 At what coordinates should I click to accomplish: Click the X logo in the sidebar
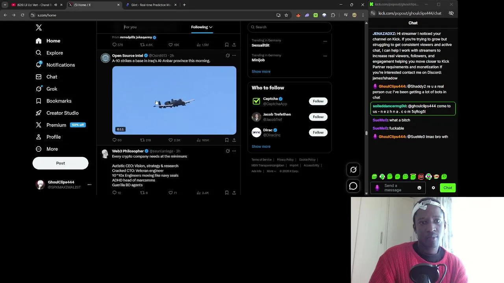39,28
